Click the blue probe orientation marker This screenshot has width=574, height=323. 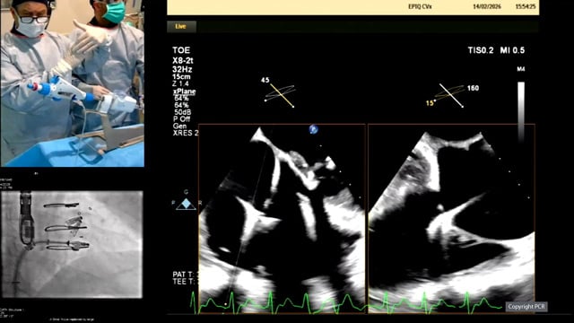coord(313,129)
